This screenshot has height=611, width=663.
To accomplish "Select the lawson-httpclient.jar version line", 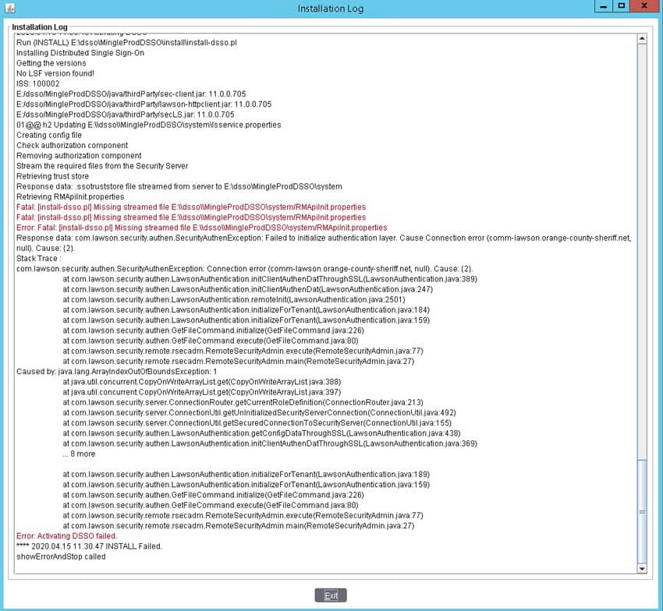I will click(144, 104).
